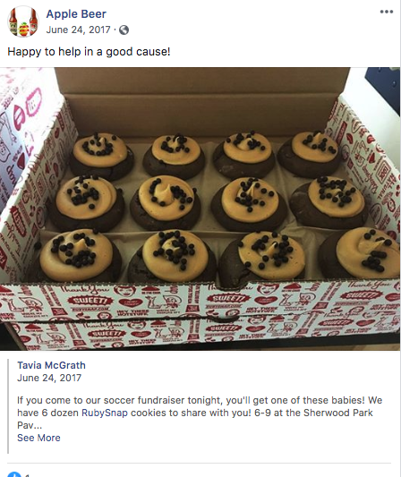Screen dimensions: 401x477
Task: Open the Apple Beer page name link
Action: pos(76,14)
